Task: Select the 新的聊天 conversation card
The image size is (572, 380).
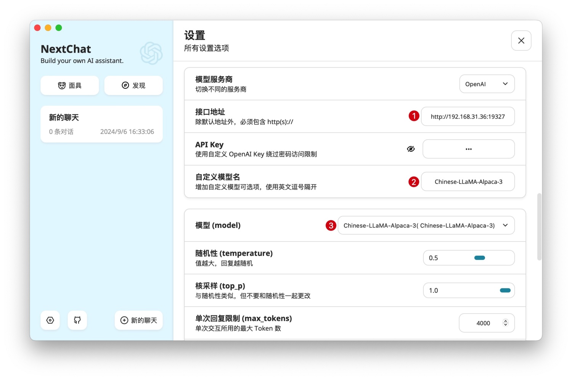Action: point(101,124)
